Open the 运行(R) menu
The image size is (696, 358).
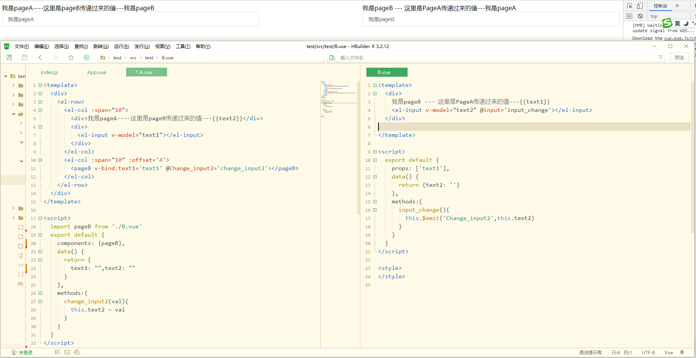121,46
